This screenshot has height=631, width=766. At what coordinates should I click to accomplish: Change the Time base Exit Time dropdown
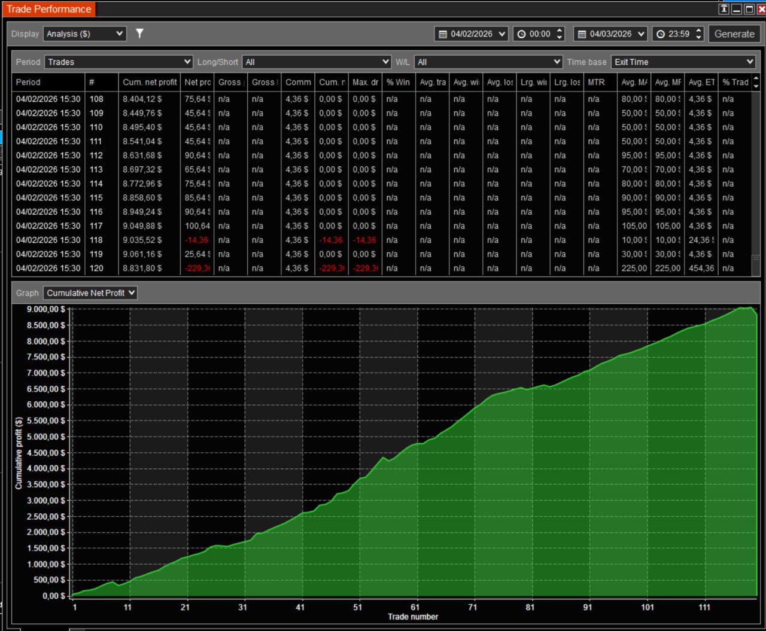(x=683, y=62)
